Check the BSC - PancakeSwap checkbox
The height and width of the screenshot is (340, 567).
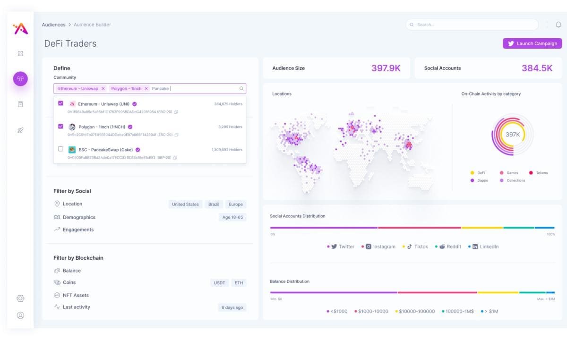pyautogui.click(x=60, y=149)
